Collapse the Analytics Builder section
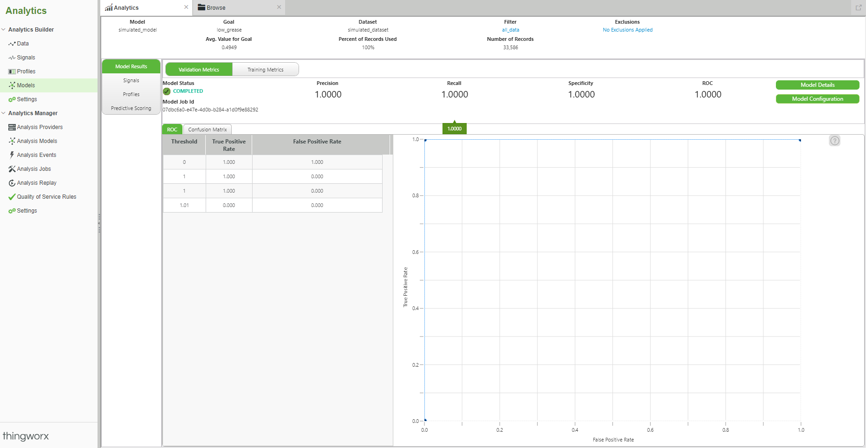 point(3,29)
